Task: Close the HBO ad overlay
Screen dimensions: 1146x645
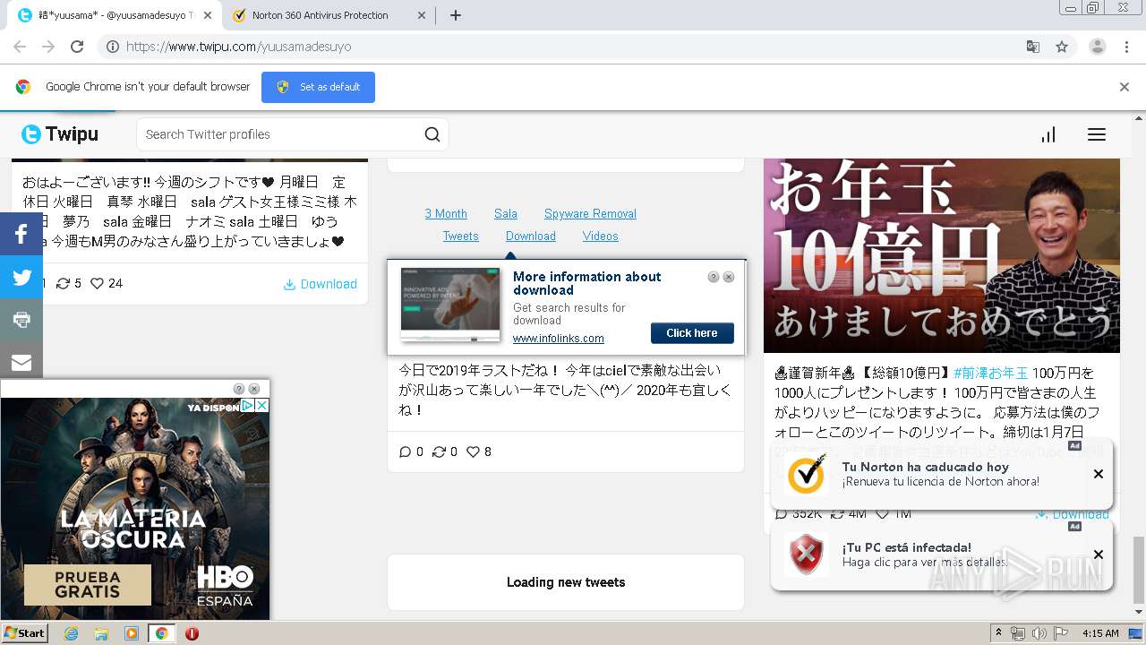Action: tap(254, 389)
